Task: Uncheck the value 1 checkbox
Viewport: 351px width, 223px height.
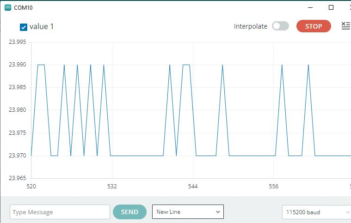Action: [x=24, y=27]
